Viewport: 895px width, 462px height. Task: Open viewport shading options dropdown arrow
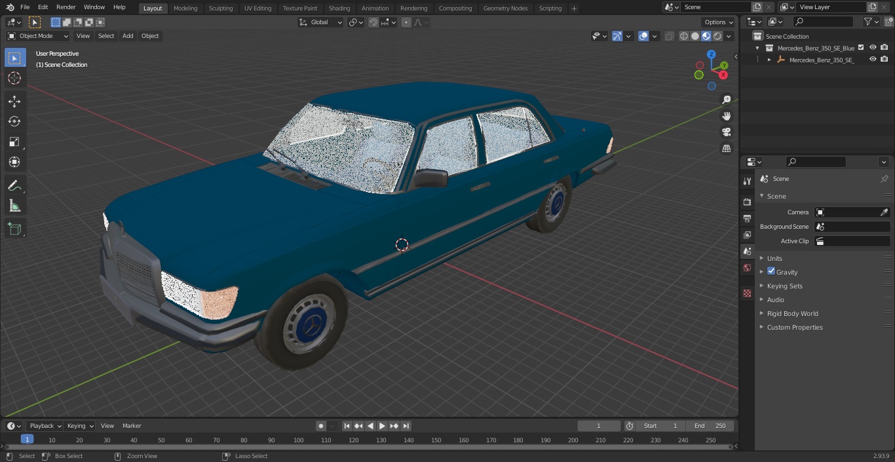click(x=729, y=36)
